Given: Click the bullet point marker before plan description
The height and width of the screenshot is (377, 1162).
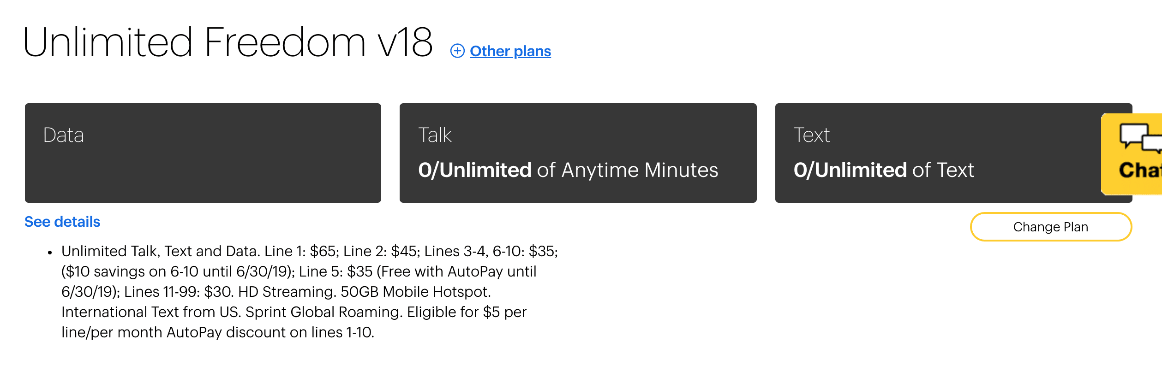Looking at the screenshot, I should point(50,253).
